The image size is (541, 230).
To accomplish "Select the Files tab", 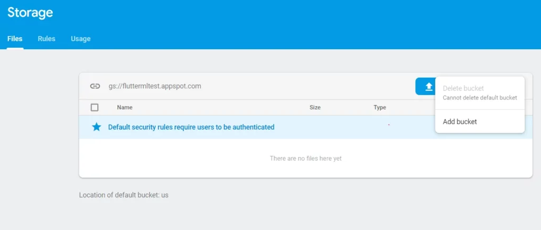I will tap(15, 39).
